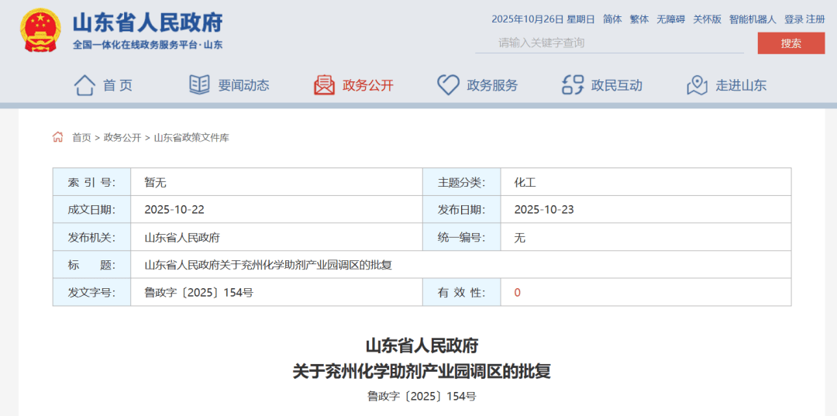The width and height of the screenshot is (837, 416).
Task: Switch to 简体 Chinese display
Action: [612, 19]
